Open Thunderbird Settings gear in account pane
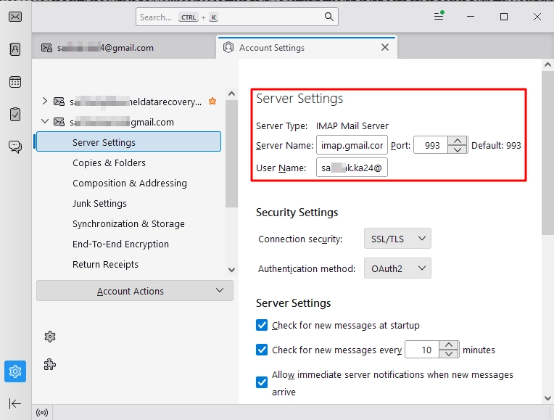 coord(50,336)
